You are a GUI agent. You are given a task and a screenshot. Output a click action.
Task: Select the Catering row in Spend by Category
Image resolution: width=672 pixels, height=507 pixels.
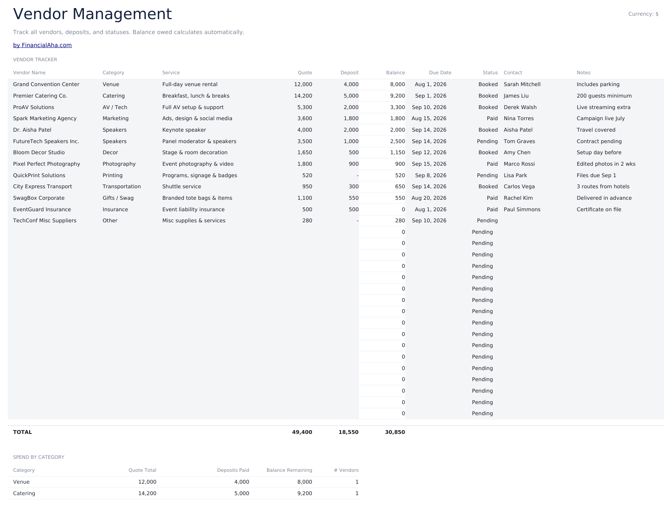tap(183, 494)
